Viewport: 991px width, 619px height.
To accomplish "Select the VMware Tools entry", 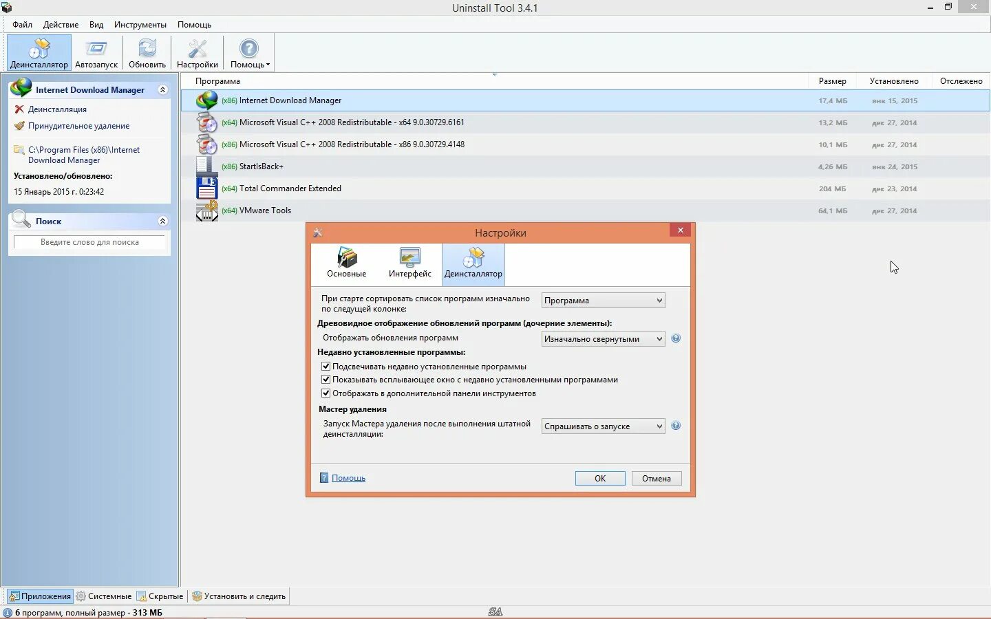I will [586, 210].
